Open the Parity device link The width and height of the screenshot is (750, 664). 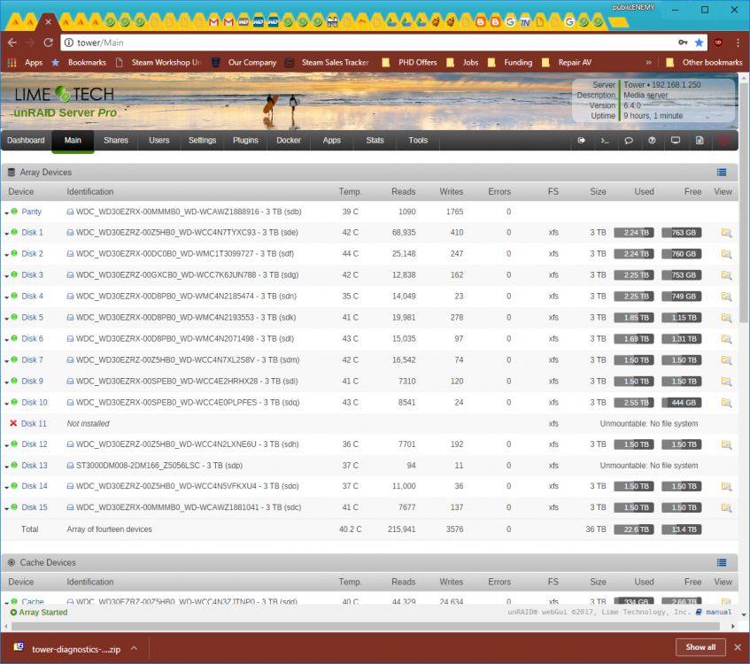coord(31,212)
